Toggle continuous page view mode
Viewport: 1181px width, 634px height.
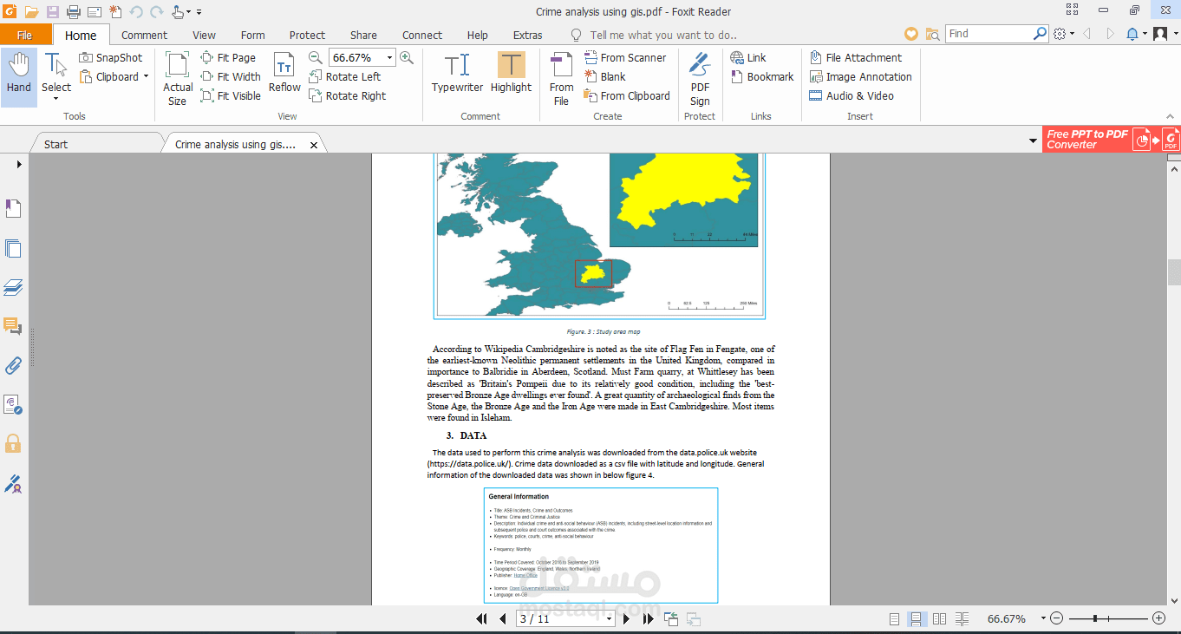[x=916, y=619]
